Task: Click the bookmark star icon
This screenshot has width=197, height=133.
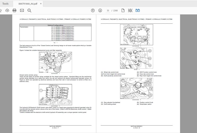Action: coord(1,10)
